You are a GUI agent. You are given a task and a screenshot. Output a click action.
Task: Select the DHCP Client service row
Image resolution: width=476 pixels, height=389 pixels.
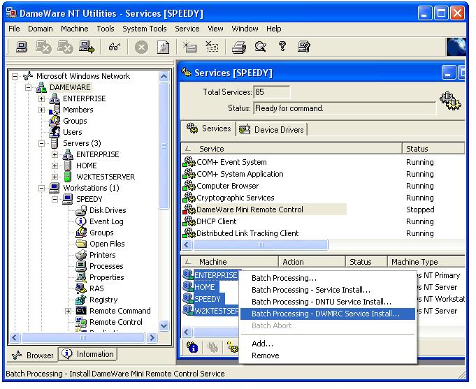[324, 221]
